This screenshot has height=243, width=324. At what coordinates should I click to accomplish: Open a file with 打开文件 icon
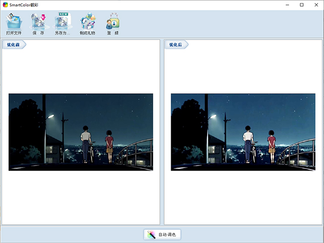click(14, 24)
